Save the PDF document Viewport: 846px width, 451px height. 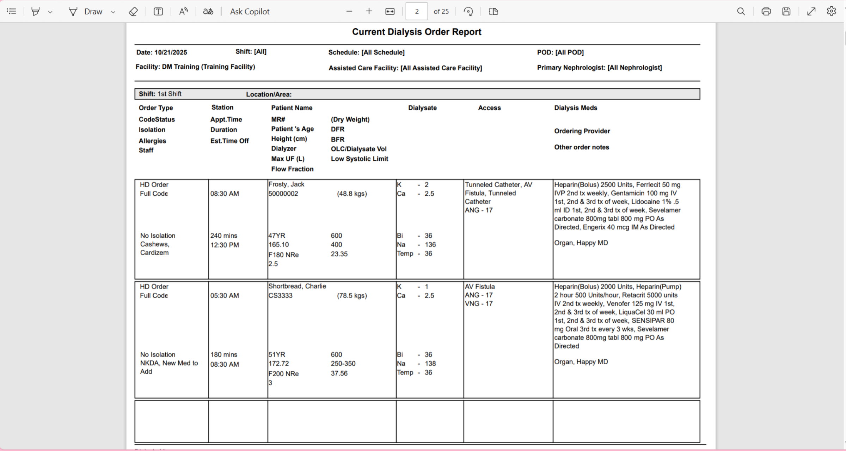point(786,11)
